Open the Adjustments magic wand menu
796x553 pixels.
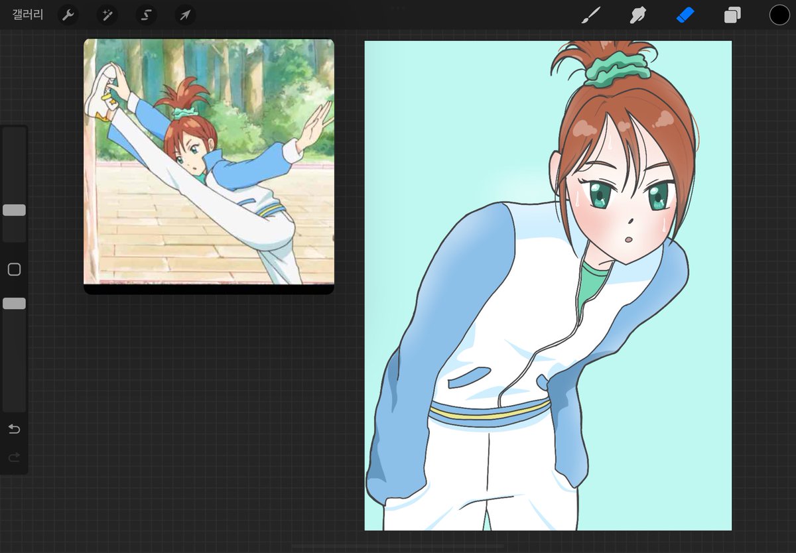[107, 15]
